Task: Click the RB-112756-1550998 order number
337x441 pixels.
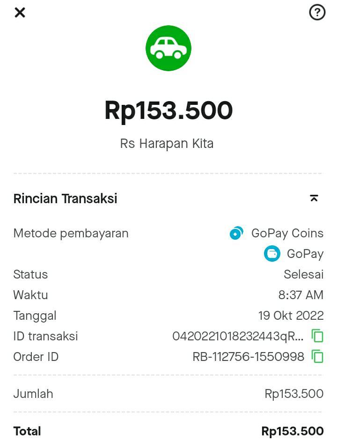Action: 248,357
